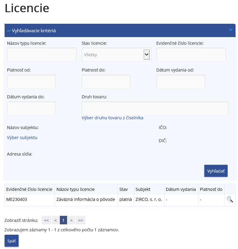Click the Dátum vydania column header

[x=181, y=189]
